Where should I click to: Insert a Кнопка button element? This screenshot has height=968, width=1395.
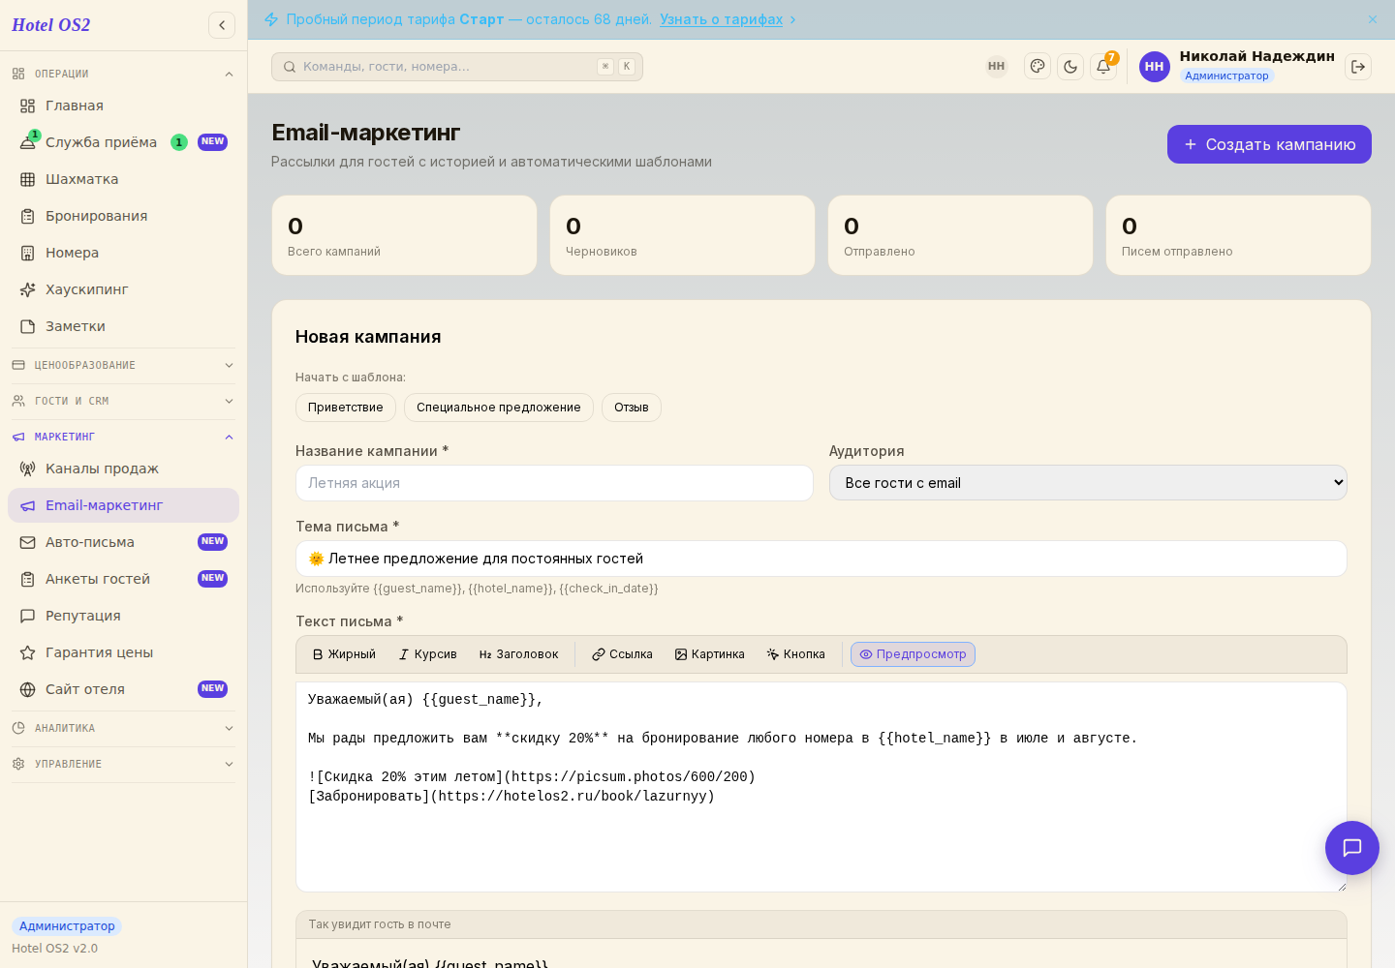click(x=795, y=654)
